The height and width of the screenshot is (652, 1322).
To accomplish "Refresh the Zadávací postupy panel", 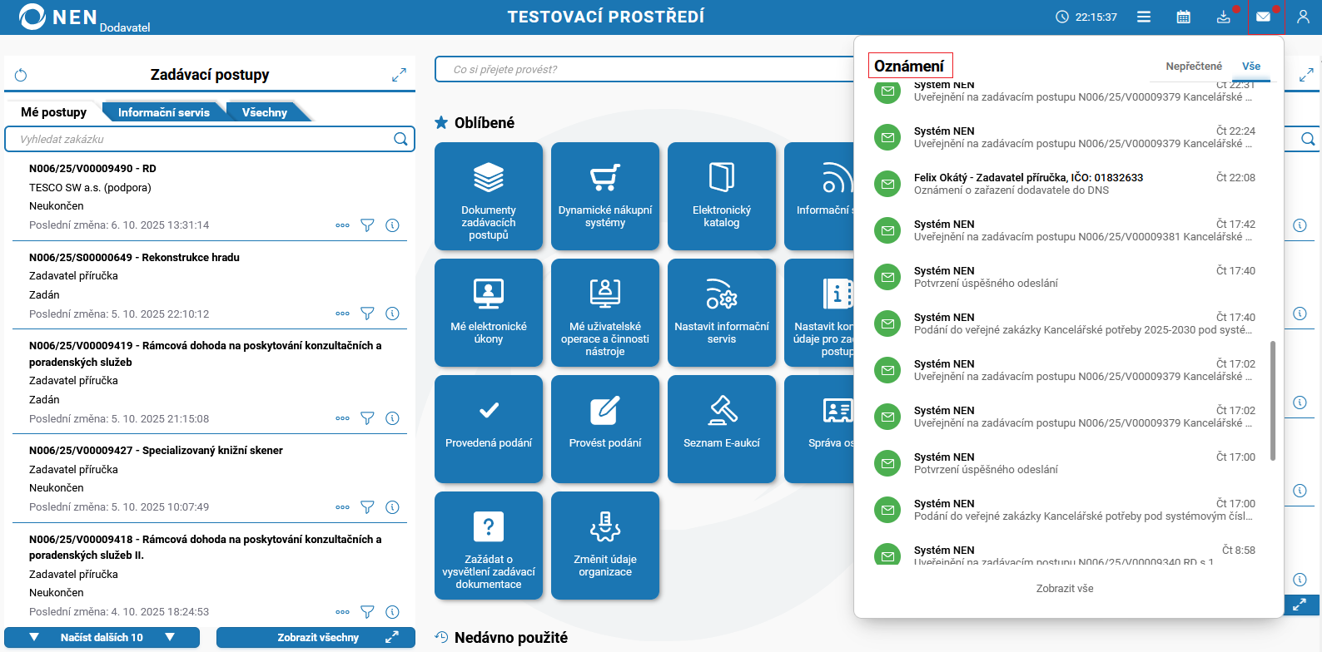I will tap(21, 75).
